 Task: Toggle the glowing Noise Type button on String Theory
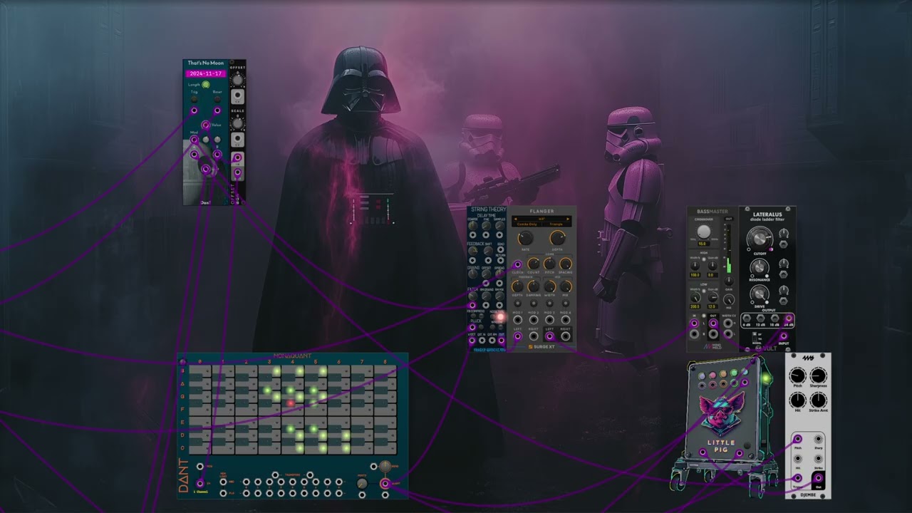coord(500,316)
